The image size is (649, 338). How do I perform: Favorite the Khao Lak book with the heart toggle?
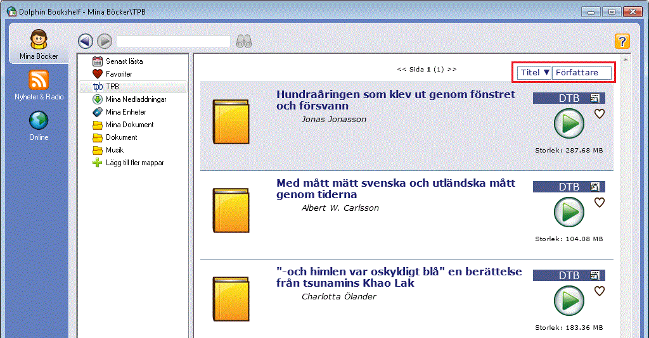[x=600, y=291]
